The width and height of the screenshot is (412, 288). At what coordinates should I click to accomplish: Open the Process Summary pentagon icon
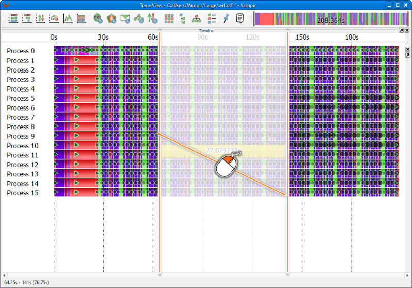coord(112,19)
